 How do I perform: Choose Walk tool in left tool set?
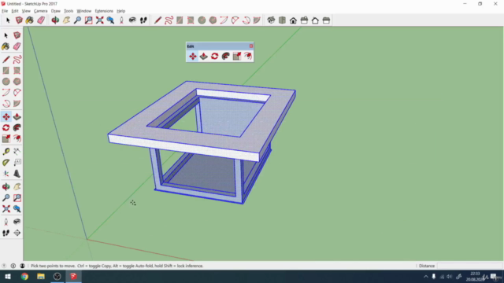(6, 233)
